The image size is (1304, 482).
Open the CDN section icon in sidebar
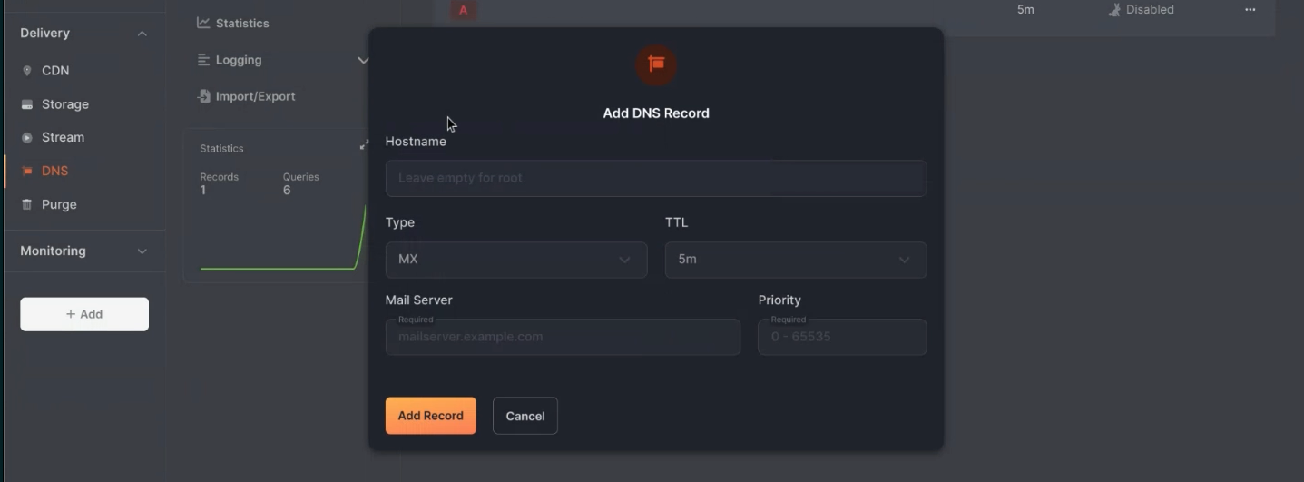click(27, 71)
